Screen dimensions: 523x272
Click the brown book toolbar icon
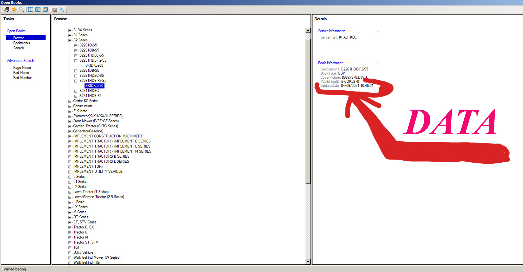(x=7, y=10)
